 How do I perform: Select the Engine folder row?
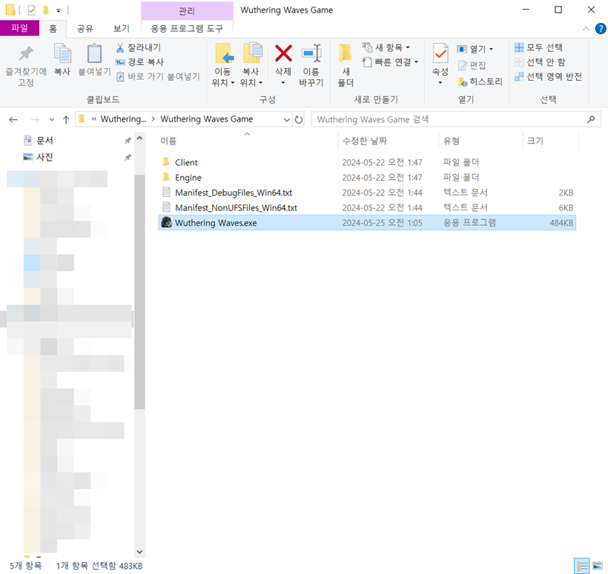point(367,178)
